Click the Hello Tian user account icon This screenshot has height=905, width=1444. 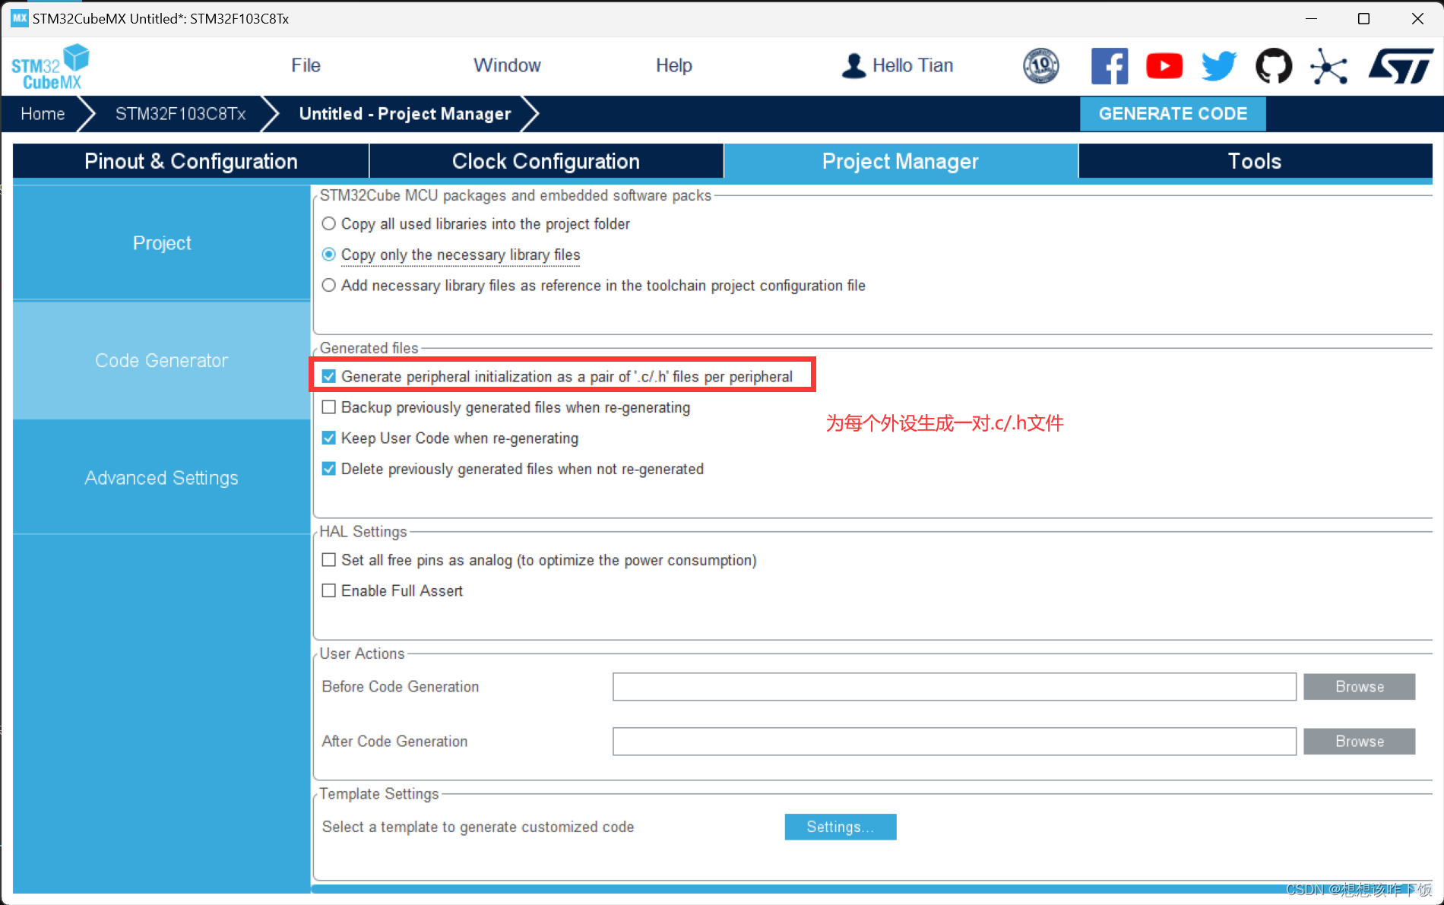pyautogui.click(x=853, y=65)
